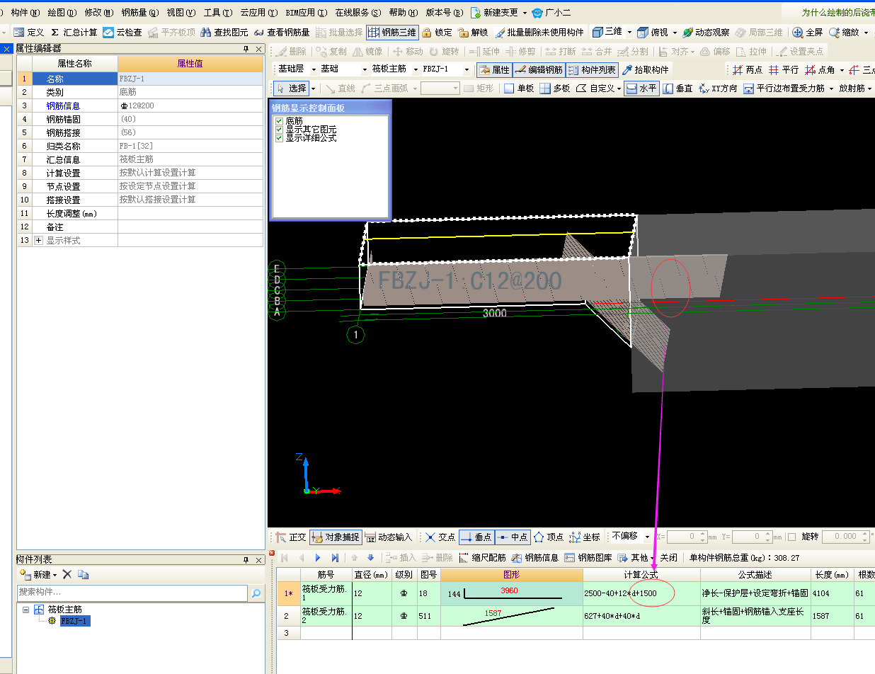Click the search button beside 搜索构件
The image size is (875, 674).
[x=256, y=593]
